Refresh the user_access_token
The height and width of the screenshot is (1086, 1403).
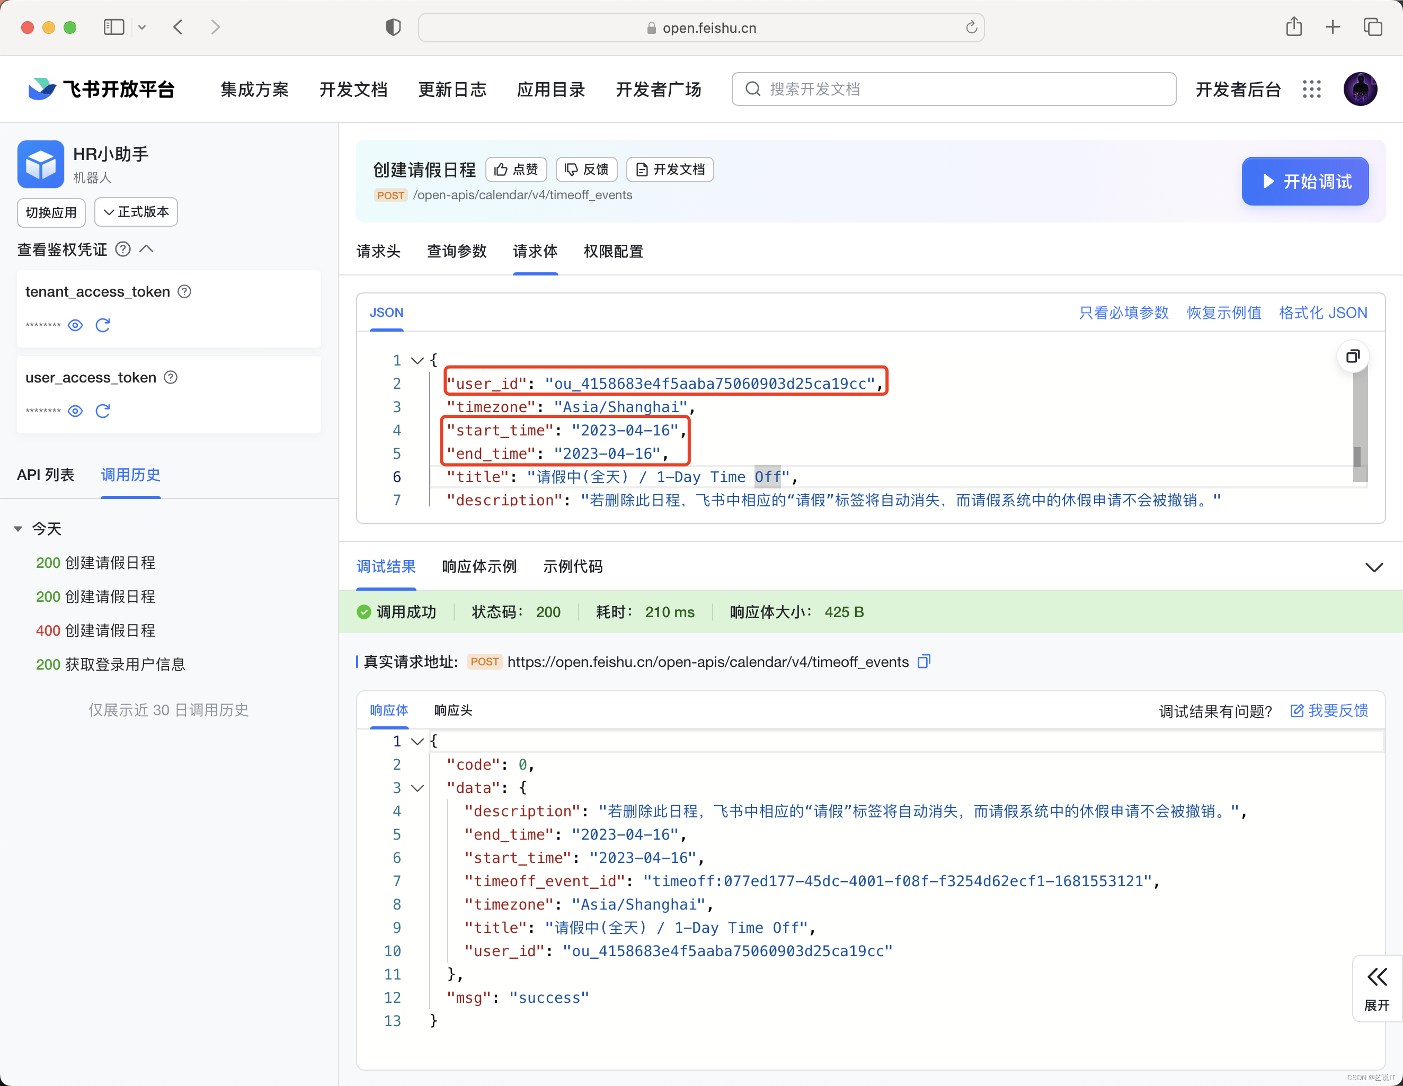pyautogui.click(x=103, y=411)
